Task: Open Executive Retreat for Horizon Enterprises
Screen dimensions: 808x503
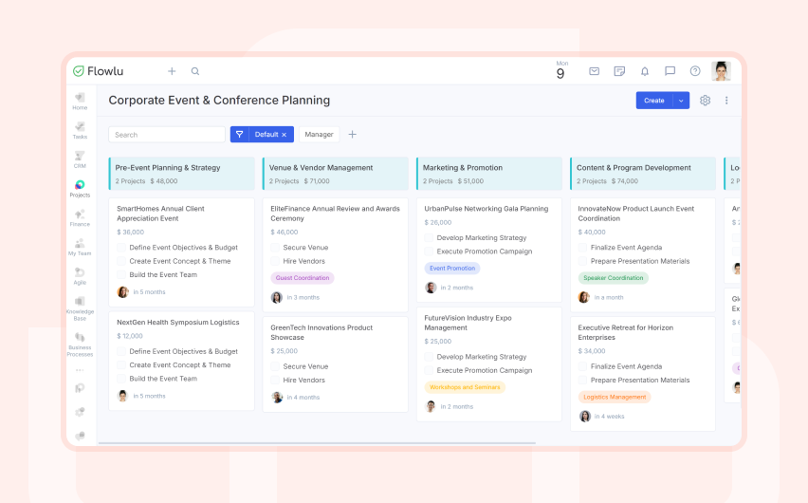Action: pyautogui.click(x=626, y=332)
